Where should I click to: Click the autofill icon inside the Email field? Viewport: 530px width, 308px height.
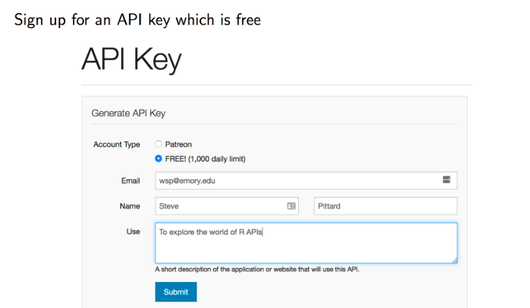[447, 181]
